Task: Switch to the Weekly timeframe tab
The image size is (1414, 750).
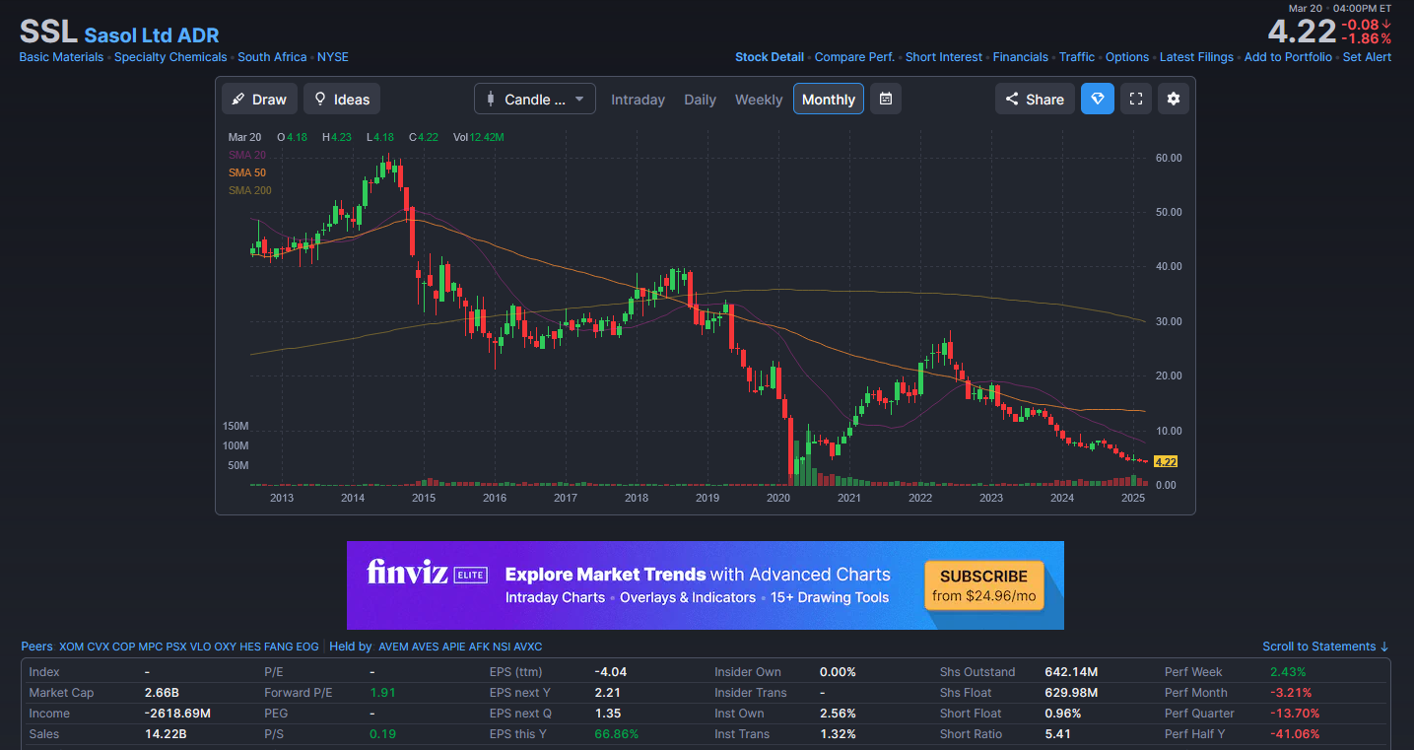Action: [x=758, y=100]
